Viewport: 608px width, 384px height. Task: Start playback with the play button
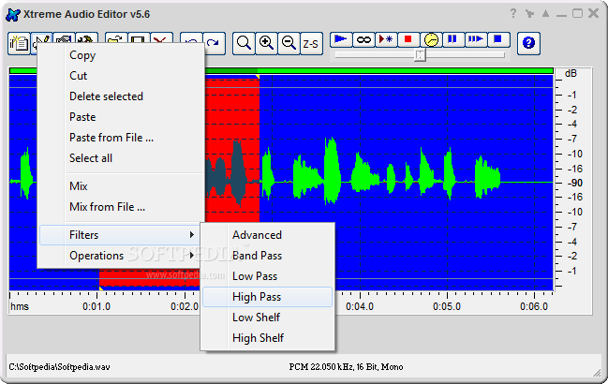pos(341,39)
